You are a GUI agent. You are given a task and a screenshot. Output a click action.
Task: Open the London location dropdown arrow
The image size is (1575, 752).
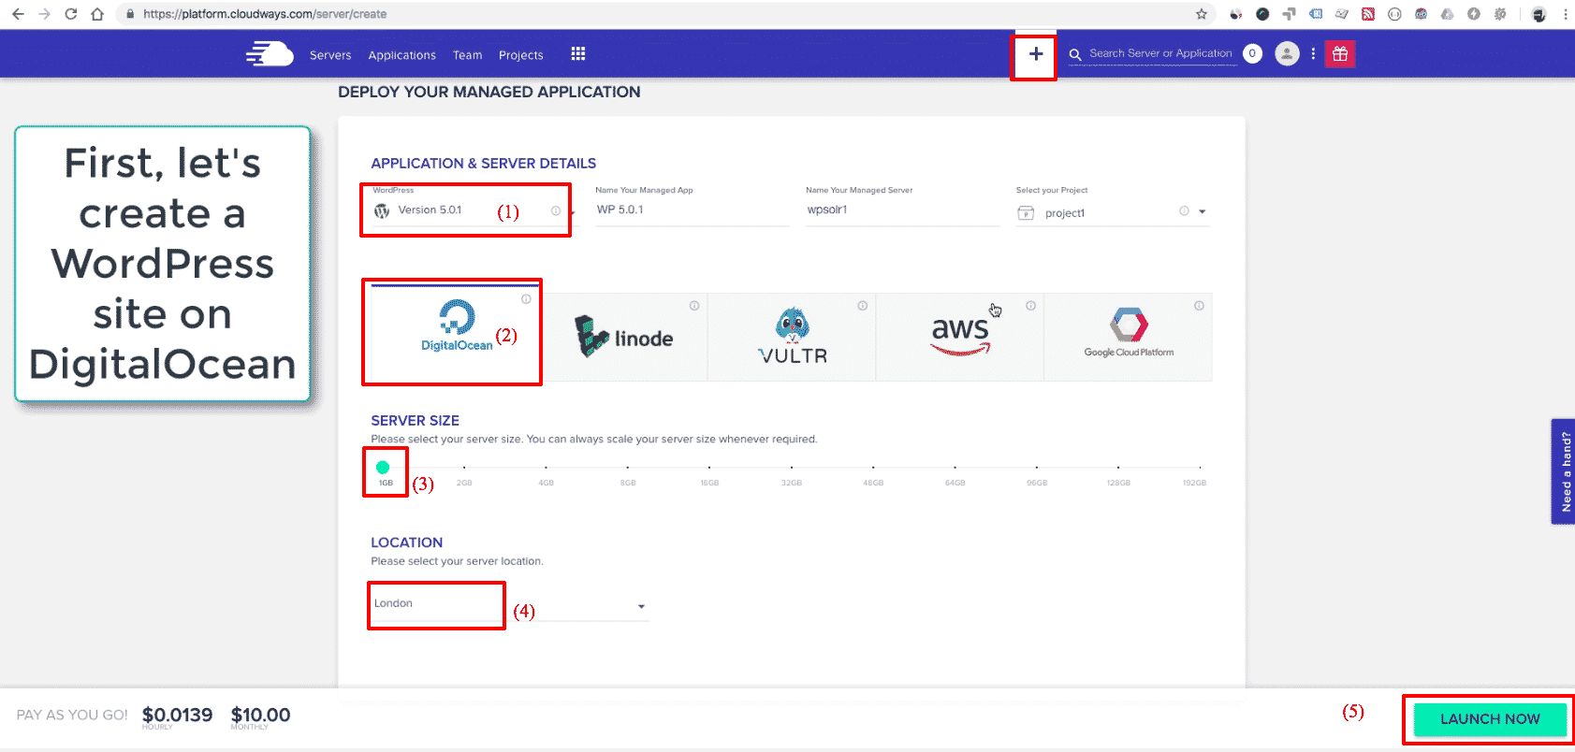click(641, 607)
